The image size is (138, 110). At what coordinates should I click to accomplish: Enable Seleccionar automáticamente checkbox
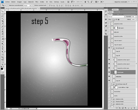[x=8, y=5]
